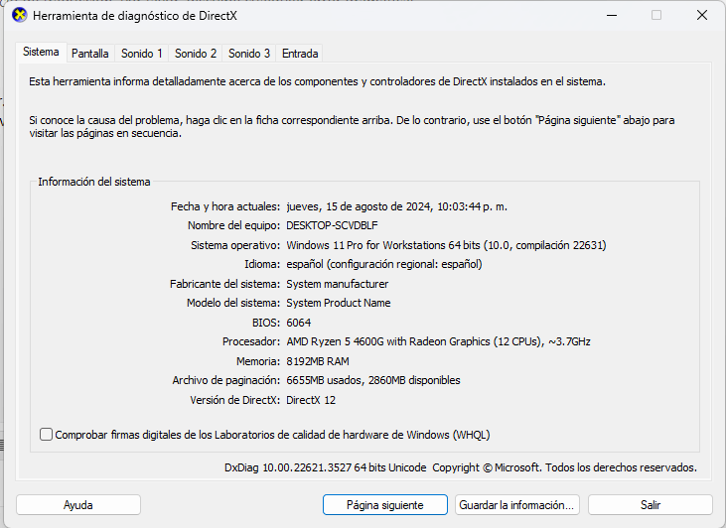Viewport: 726px width, 528px height.
Task: View the Sonido 3 tab
Action: click(x=249, y=54)
